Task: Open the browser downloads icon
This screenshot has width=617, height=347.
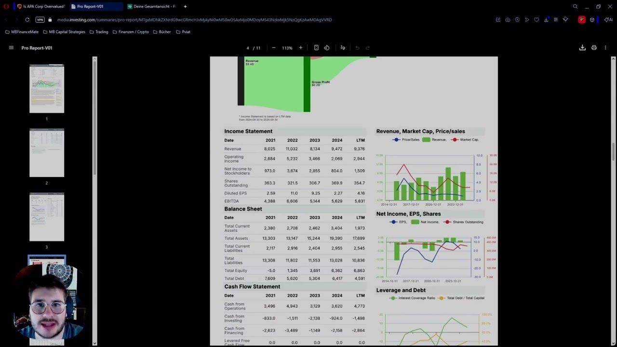Action: click(546, 20)
